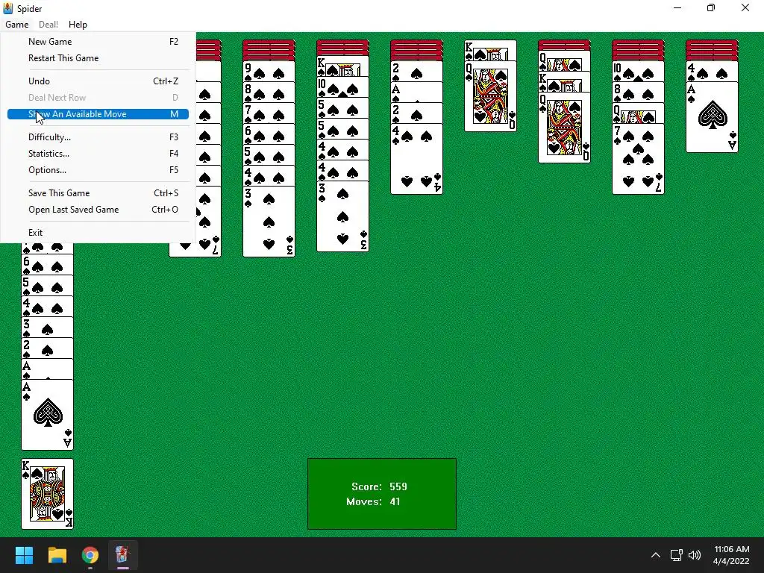Open Windows Start button
Image resolution: width=764 pixels, height=573 pixels.
click(24, 555)
